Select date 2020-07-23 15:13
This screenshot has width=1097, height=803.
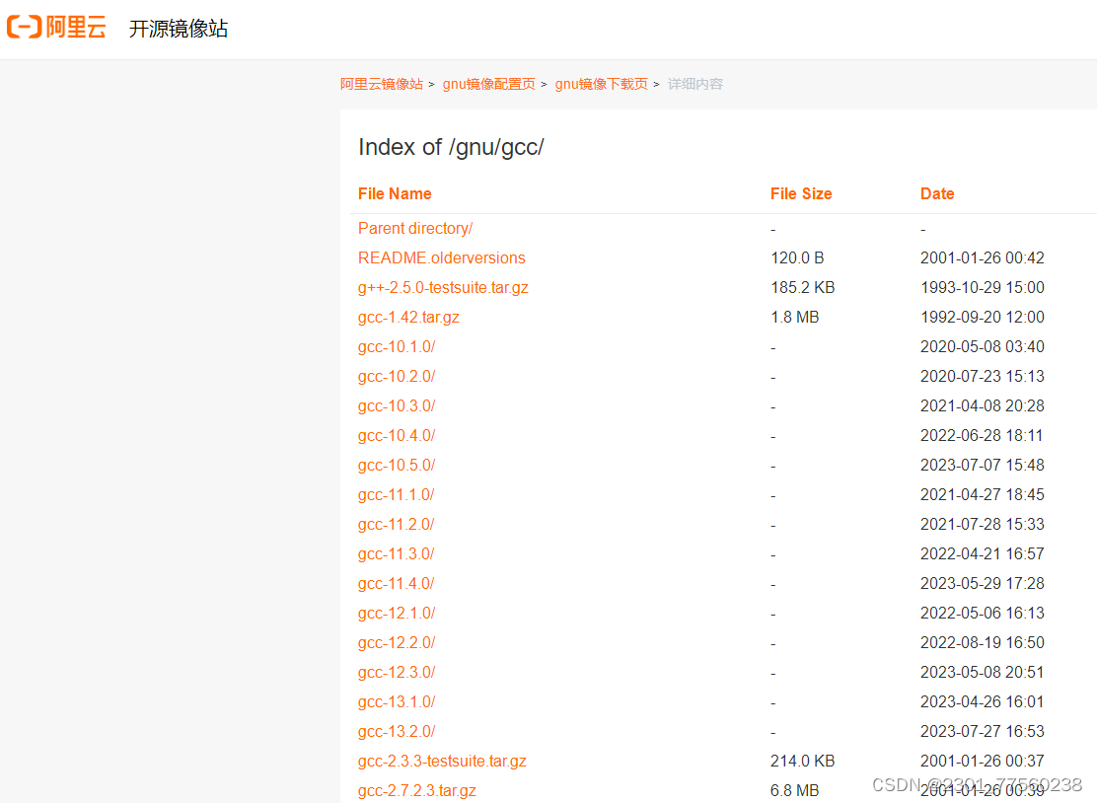click(x=983, y=376)
